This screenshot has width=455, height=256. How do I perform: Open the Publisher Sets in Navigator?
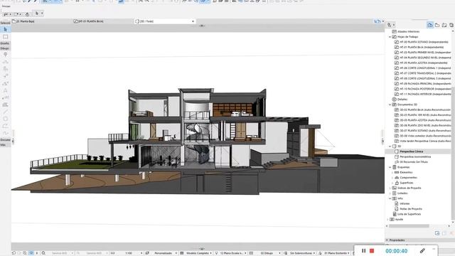pos(451,26)
